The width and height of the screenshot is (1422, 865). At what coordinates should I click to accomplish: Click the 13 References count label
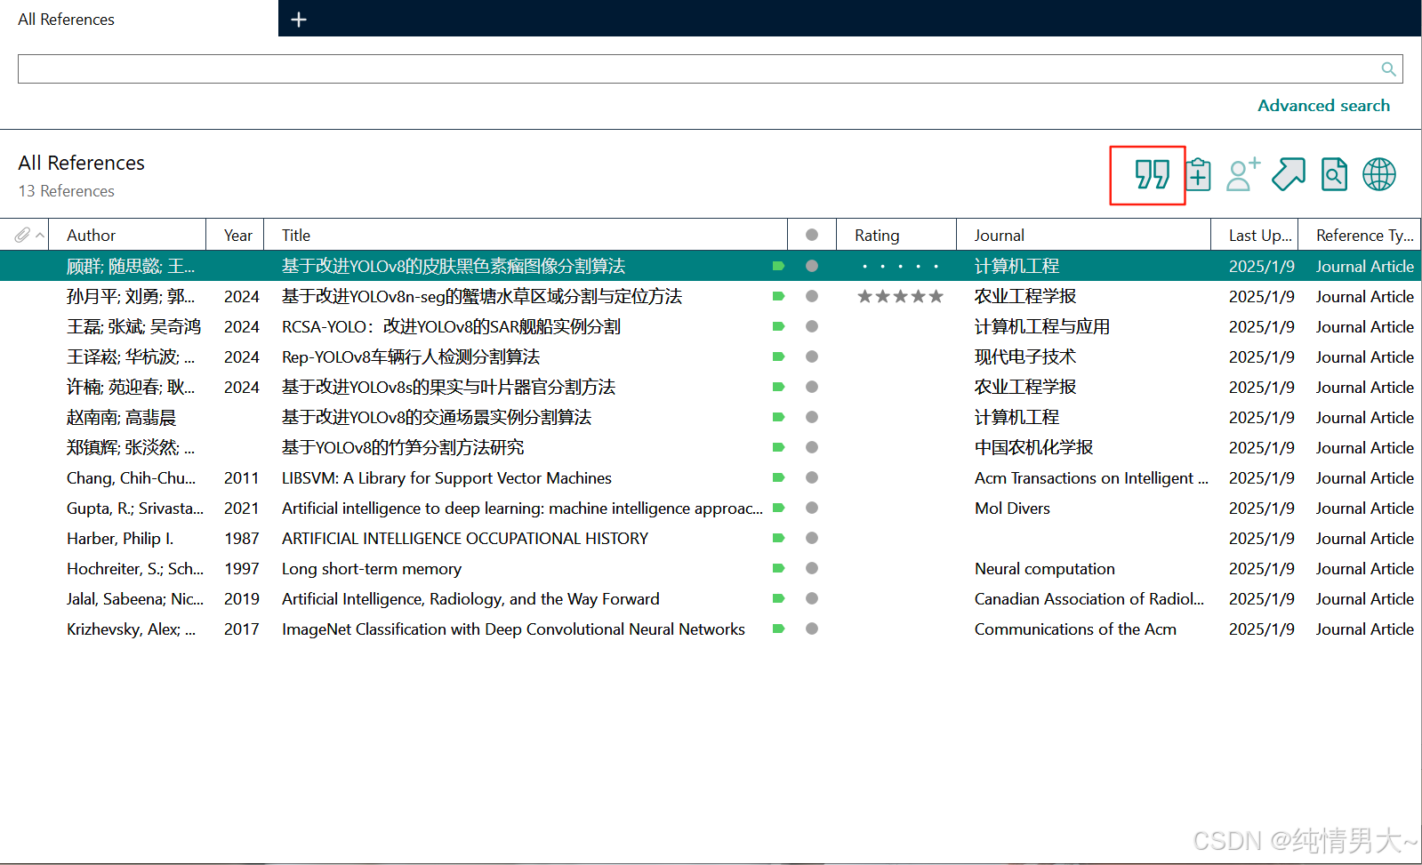coord(67,191)
